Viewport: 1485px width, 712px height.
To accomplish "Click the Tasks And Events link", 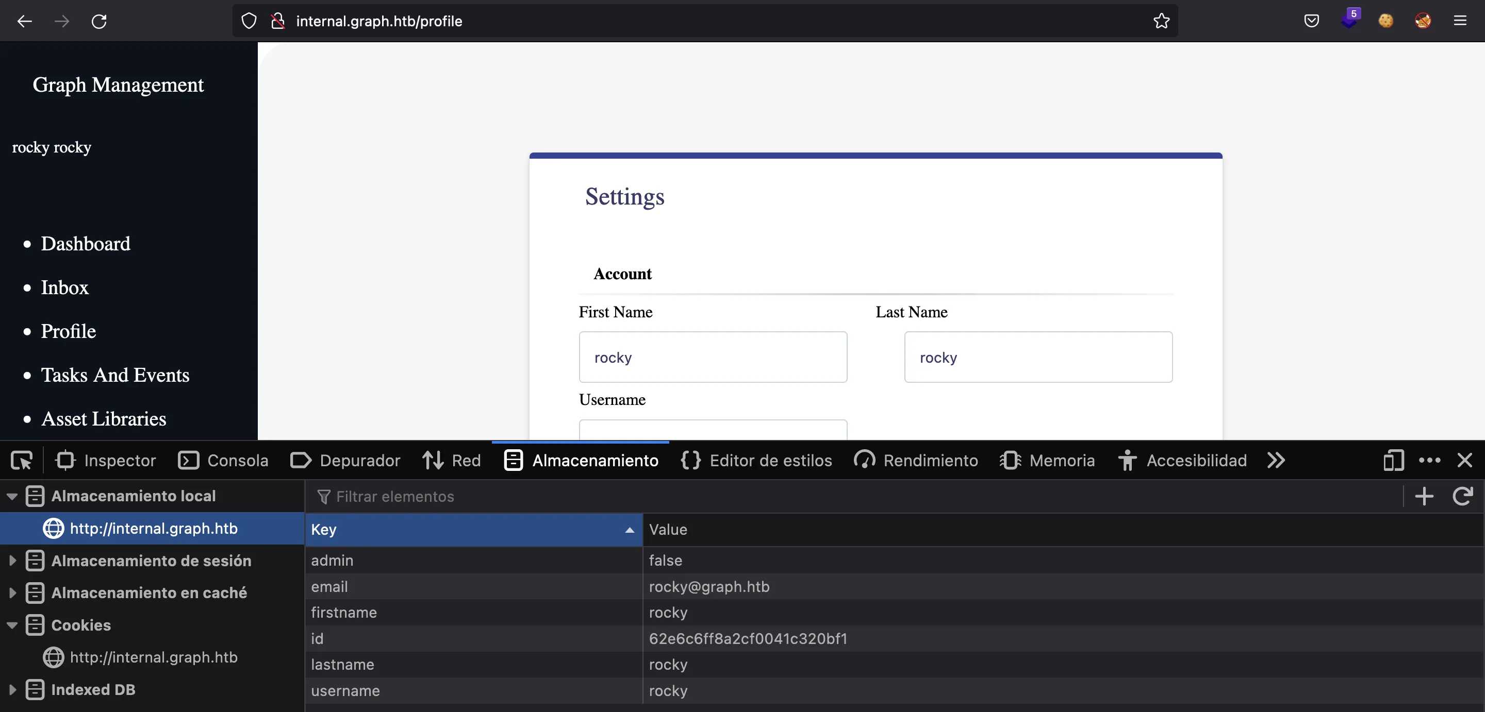I will click(x=114, y=375).
